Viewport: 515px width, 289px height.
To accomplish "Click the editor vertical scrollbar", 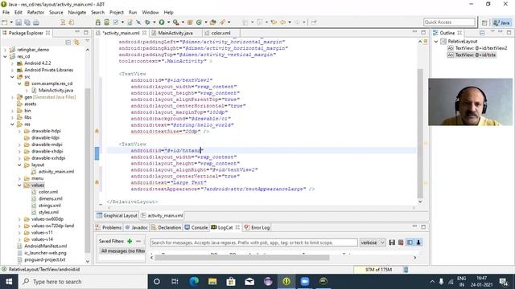I will pyautogui.click(x=420, y=133).
